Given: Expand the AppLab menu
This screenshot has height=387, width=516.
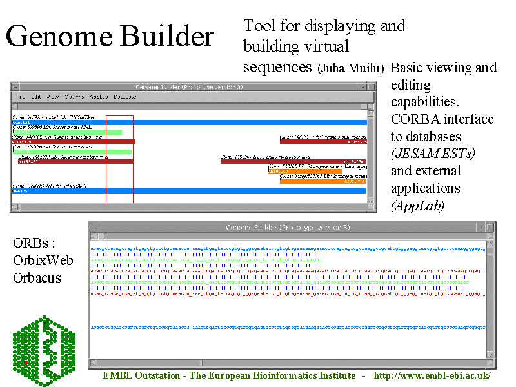Looking at the screenshot, I should click(x=99, y=97).
